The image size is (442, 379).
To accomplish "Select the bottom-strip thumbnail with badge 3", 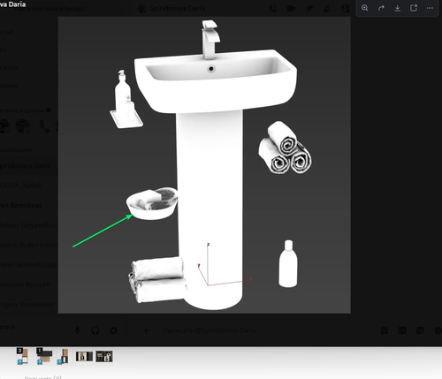I will point(23,356).
